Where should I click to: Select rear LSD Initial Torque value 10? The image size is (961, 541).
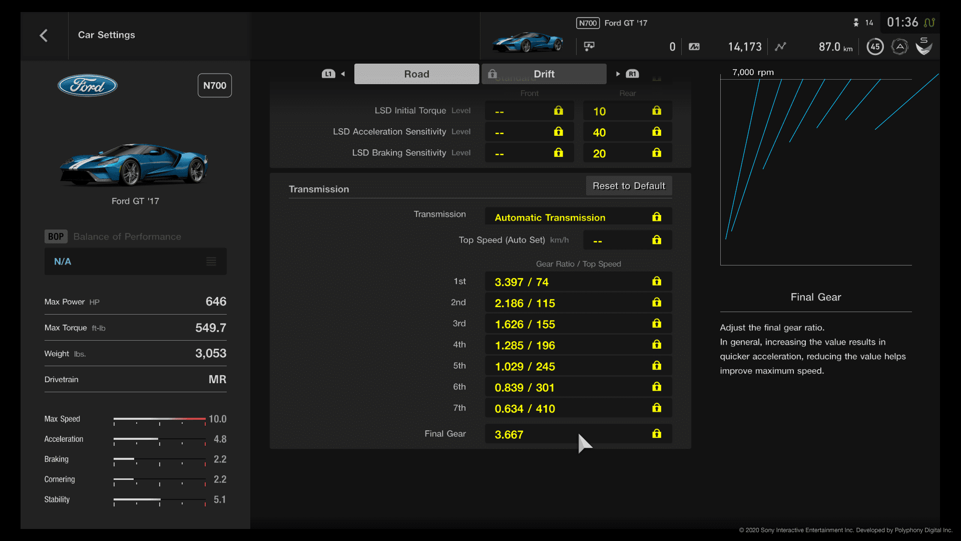[627, 111]
